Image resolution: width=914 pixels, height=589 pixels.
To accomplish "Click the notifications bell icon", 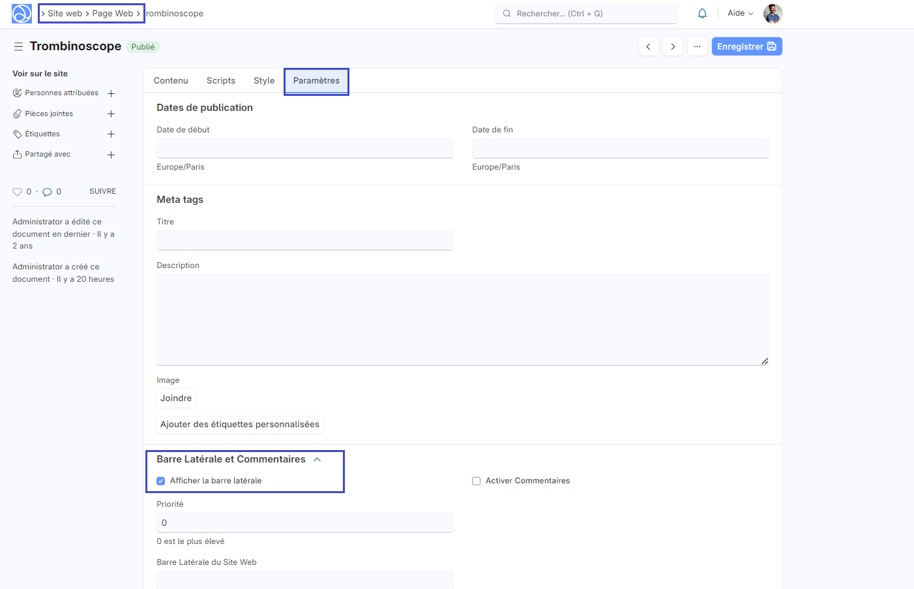I will pyautogui.click(x=702, y=14).
